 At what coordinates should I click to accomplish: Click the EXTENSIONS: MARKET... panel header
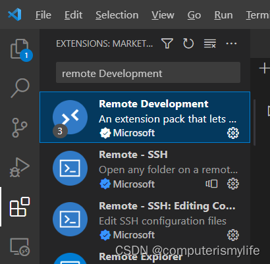104,43
